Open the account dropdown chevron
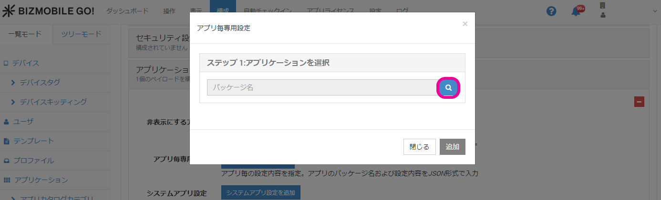 654,11
